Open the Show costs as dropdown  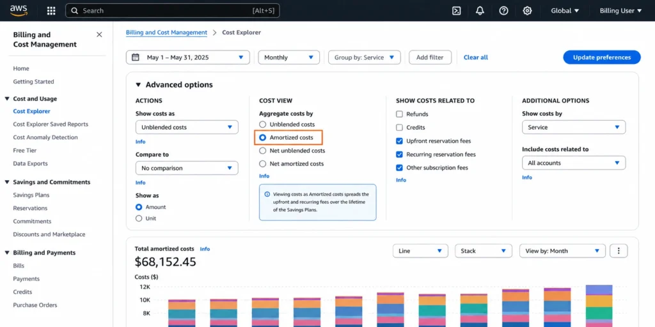coord(187,127)
